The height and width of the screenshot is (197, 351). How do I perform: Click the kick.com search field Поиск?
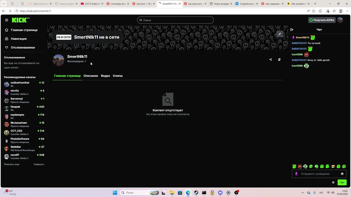click(175, 20)
